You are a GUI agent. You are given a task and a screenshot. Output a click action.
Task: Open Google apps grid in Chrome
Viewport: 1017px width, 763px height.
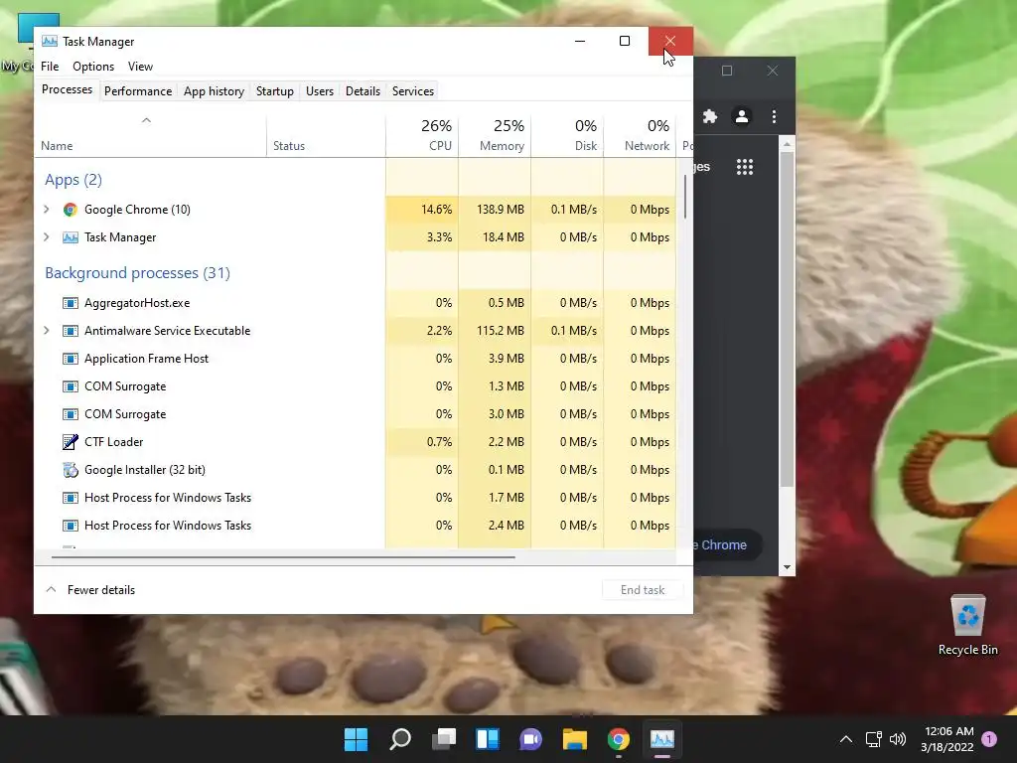coord(745,167)
